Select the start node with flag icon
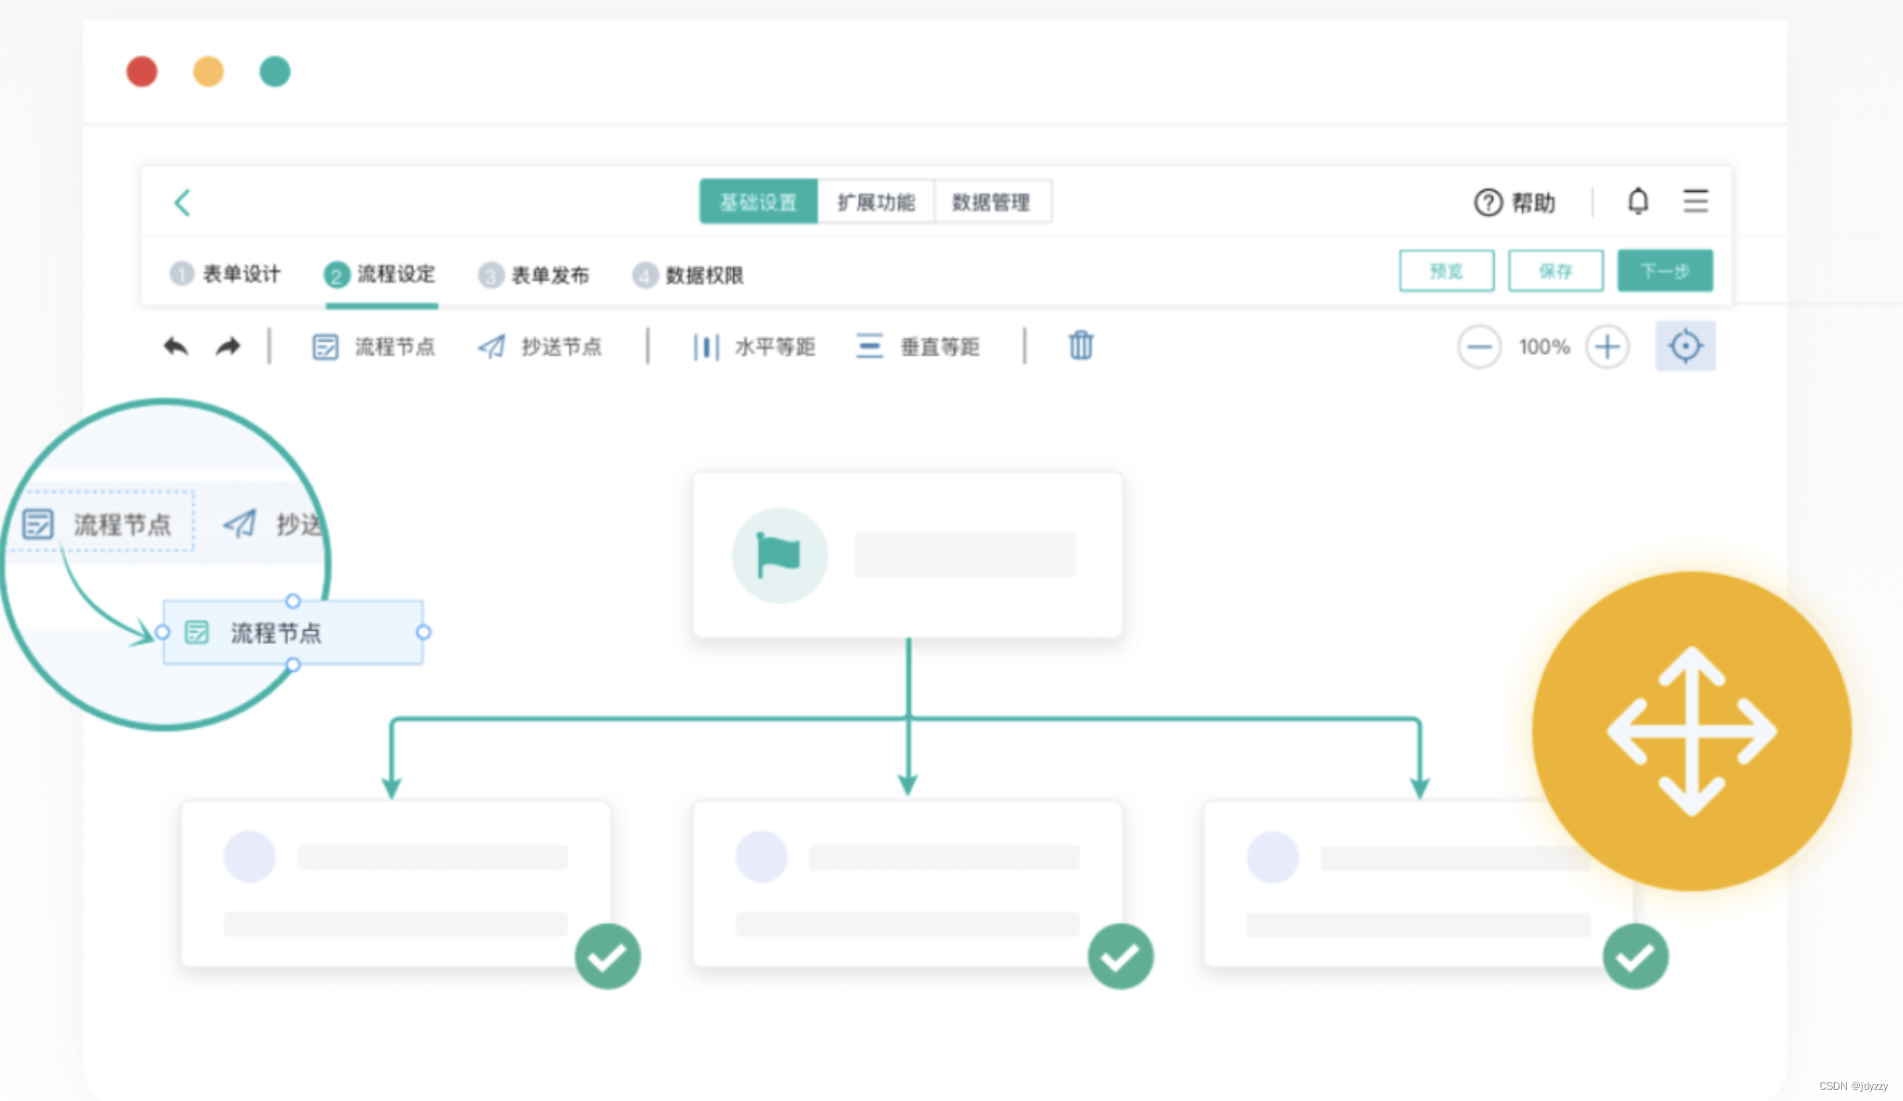The width and height of the screenshot is (1903, 1101). (907, 555)
